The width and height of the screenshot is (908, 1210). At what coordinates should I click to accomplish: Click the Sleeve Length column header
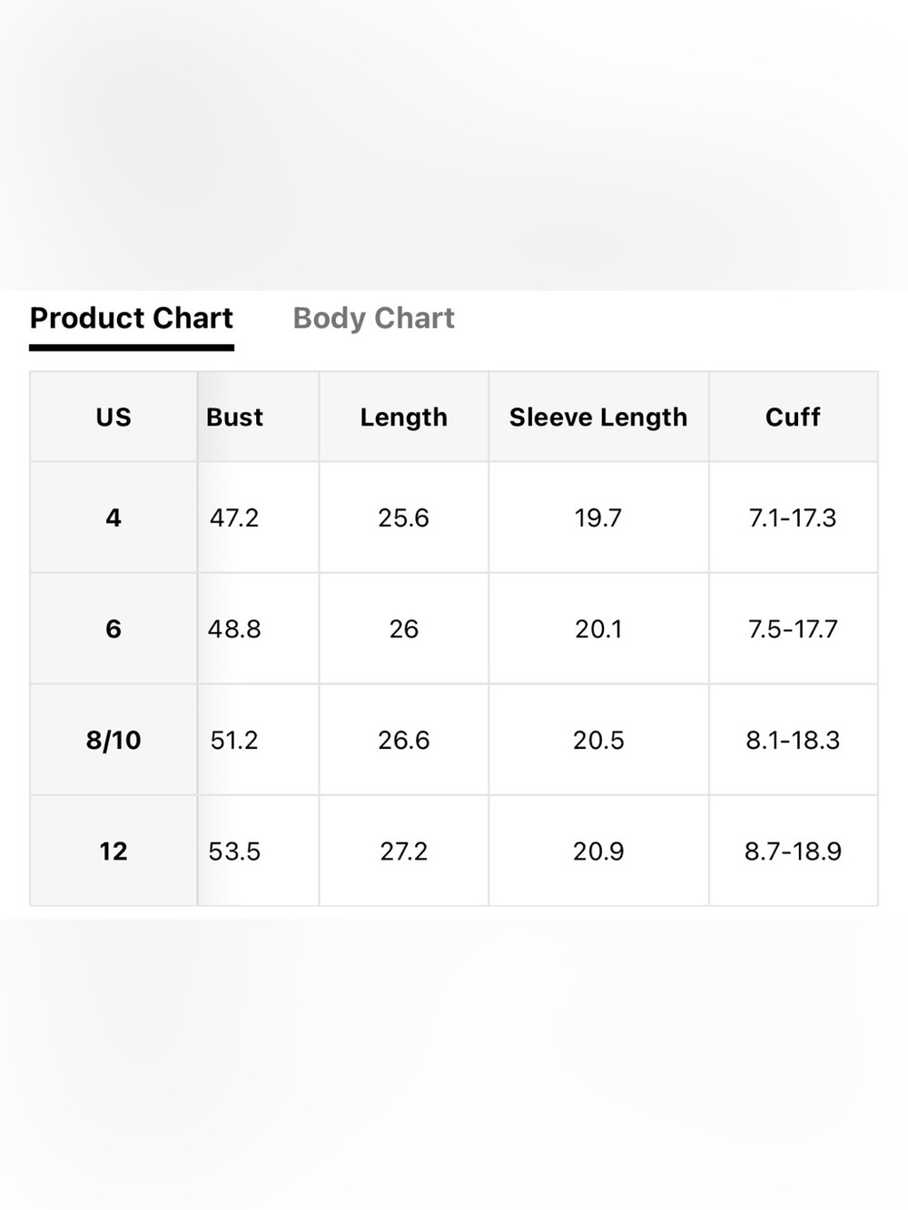(598, 417)
